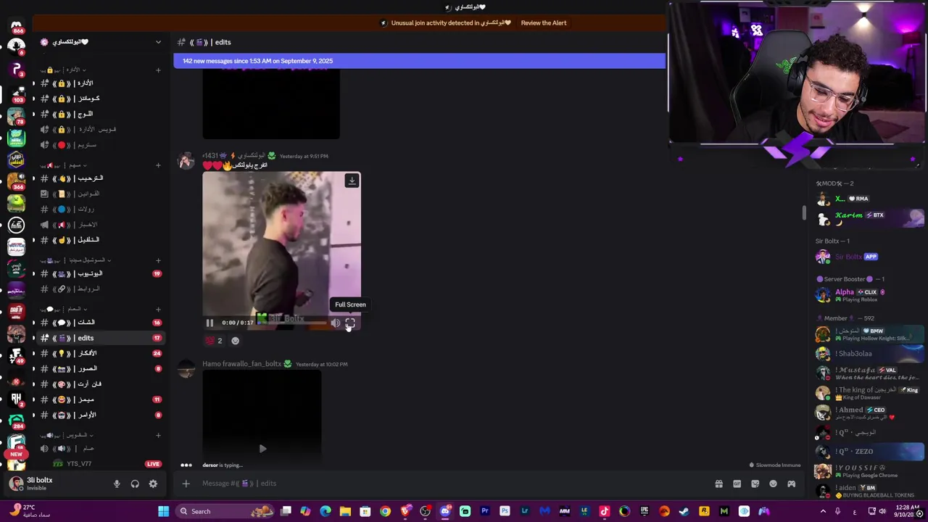Open Steam from the taskbar
Image resolution: width=928 pixels, height=522 pixels.
684,511
